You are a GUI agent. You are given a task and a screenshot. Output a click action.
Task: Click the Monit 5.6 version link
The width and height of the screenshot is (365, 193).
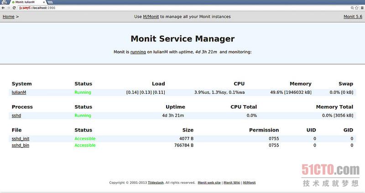pos(353,17)
